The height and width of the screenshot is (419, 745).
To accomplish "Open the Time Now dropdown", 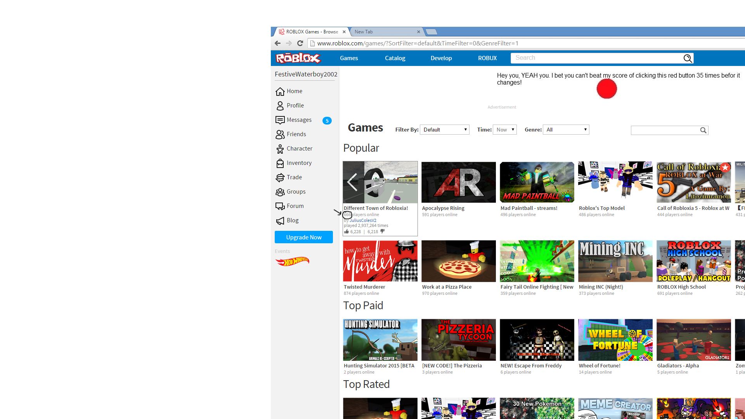I will 504,130.
